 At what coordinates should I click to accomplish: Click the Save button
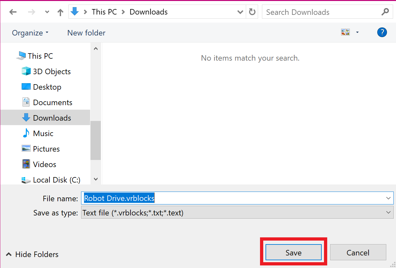293,253
